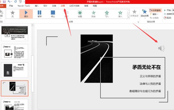
Task: Select the first chalkboard slide thumbnail
Action: [15, 34]
